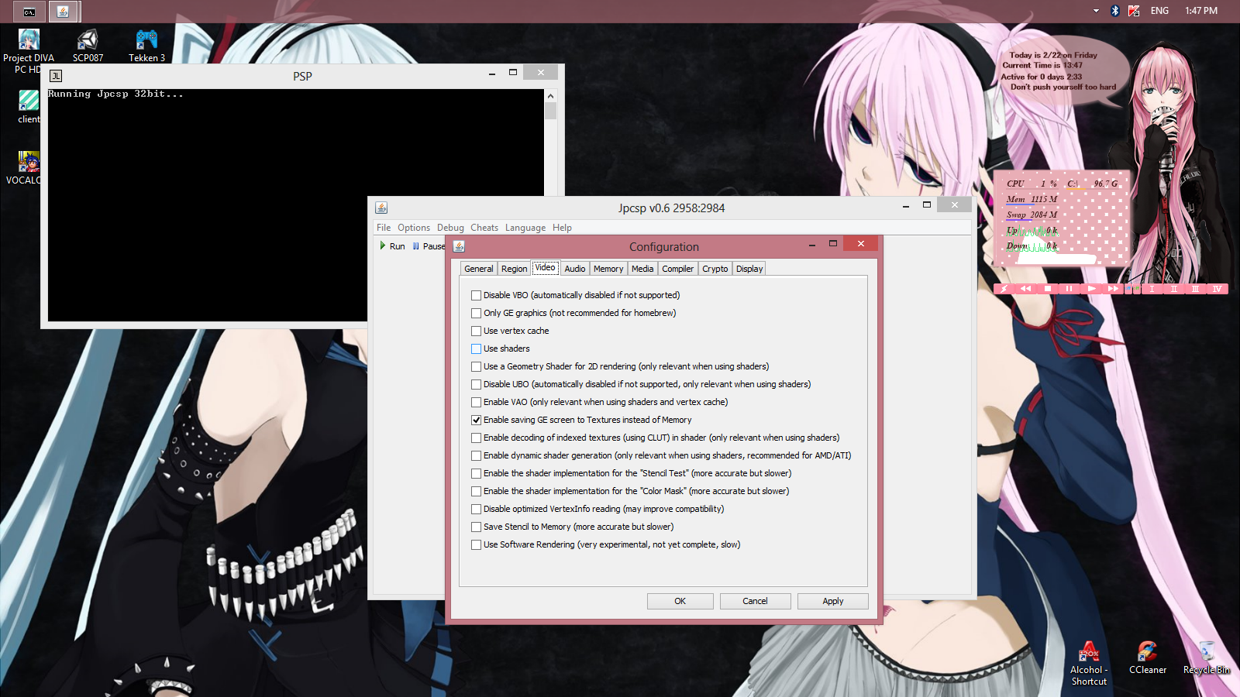Open the Display tab
1240x697 pixels.
[x=749, y=269]
